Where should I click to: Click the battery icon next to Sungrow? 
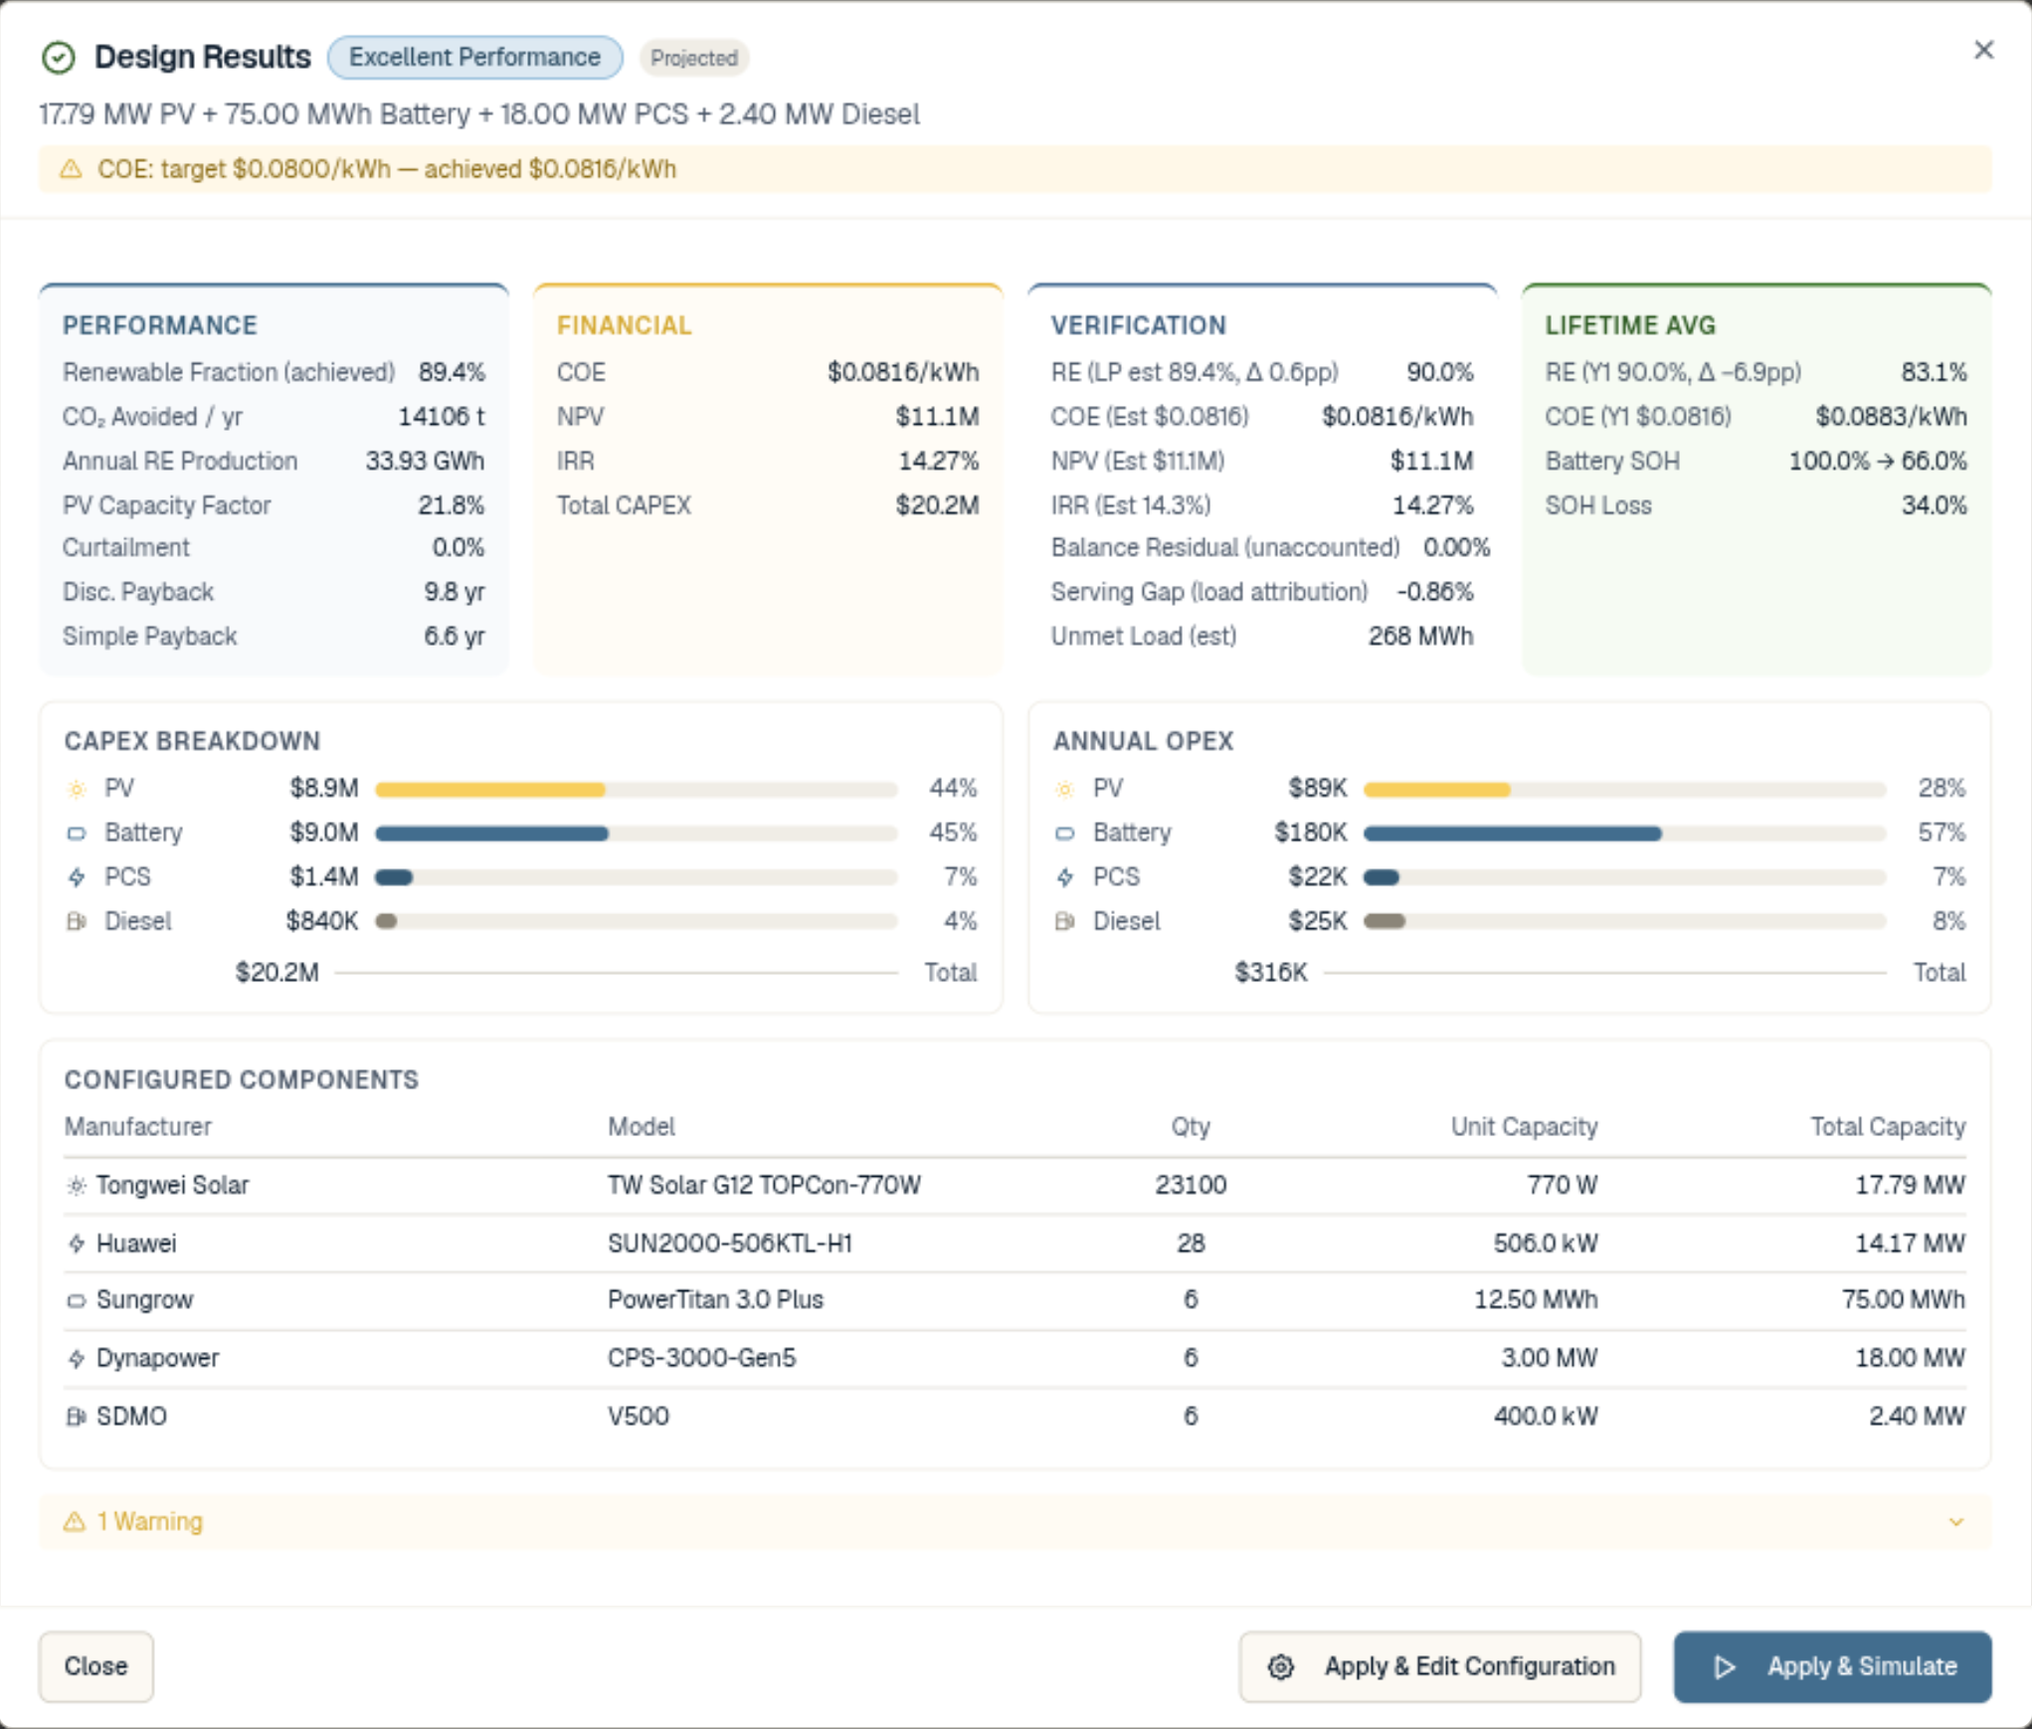click(x=77, y=1300)
